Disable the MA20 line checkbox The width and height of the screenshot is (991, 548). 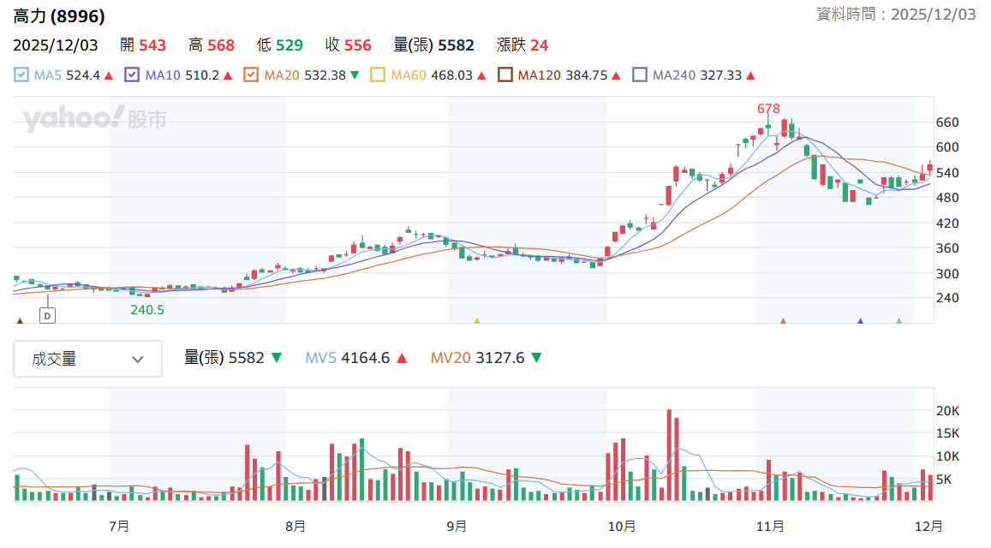[251, 75]
